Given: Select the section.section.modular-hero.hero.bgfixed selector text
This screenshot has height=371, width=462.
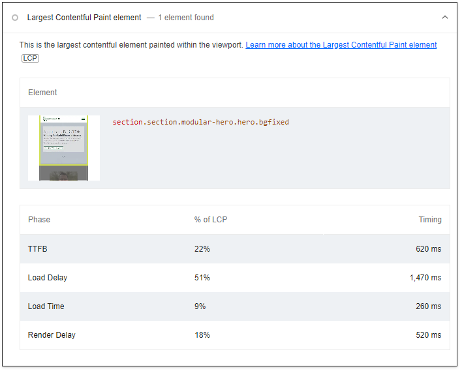Looking at the screenshot, I should pyautogui.click(x=202, y=123).
